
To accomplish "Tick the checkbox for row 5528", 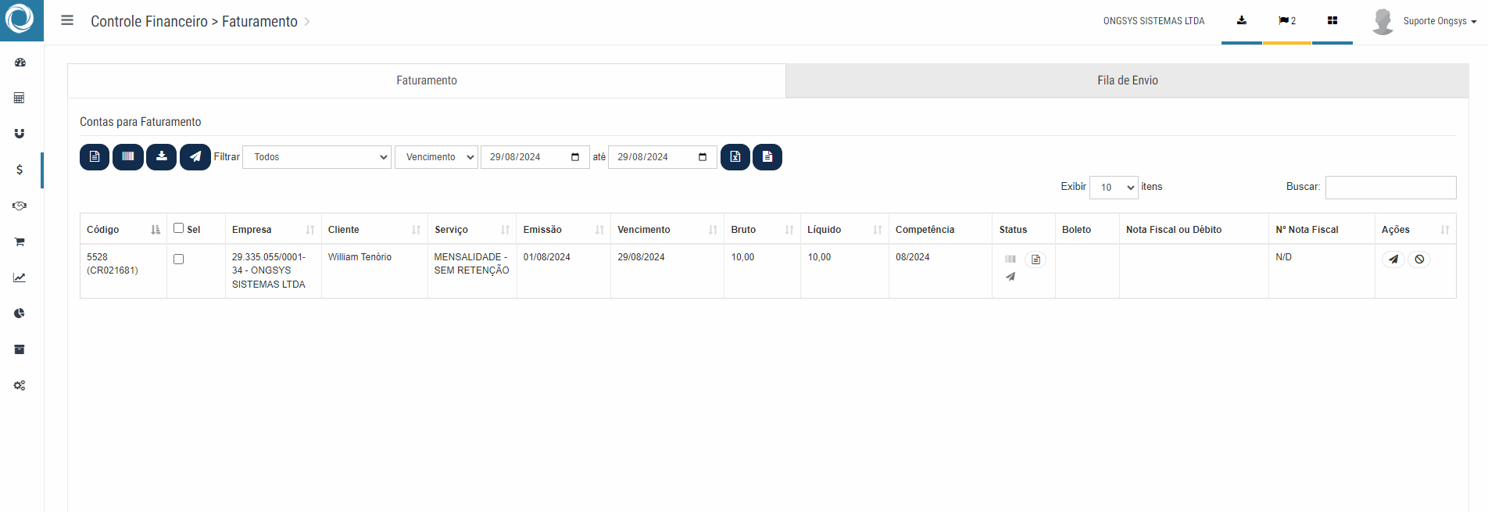I will pos(178,260).
